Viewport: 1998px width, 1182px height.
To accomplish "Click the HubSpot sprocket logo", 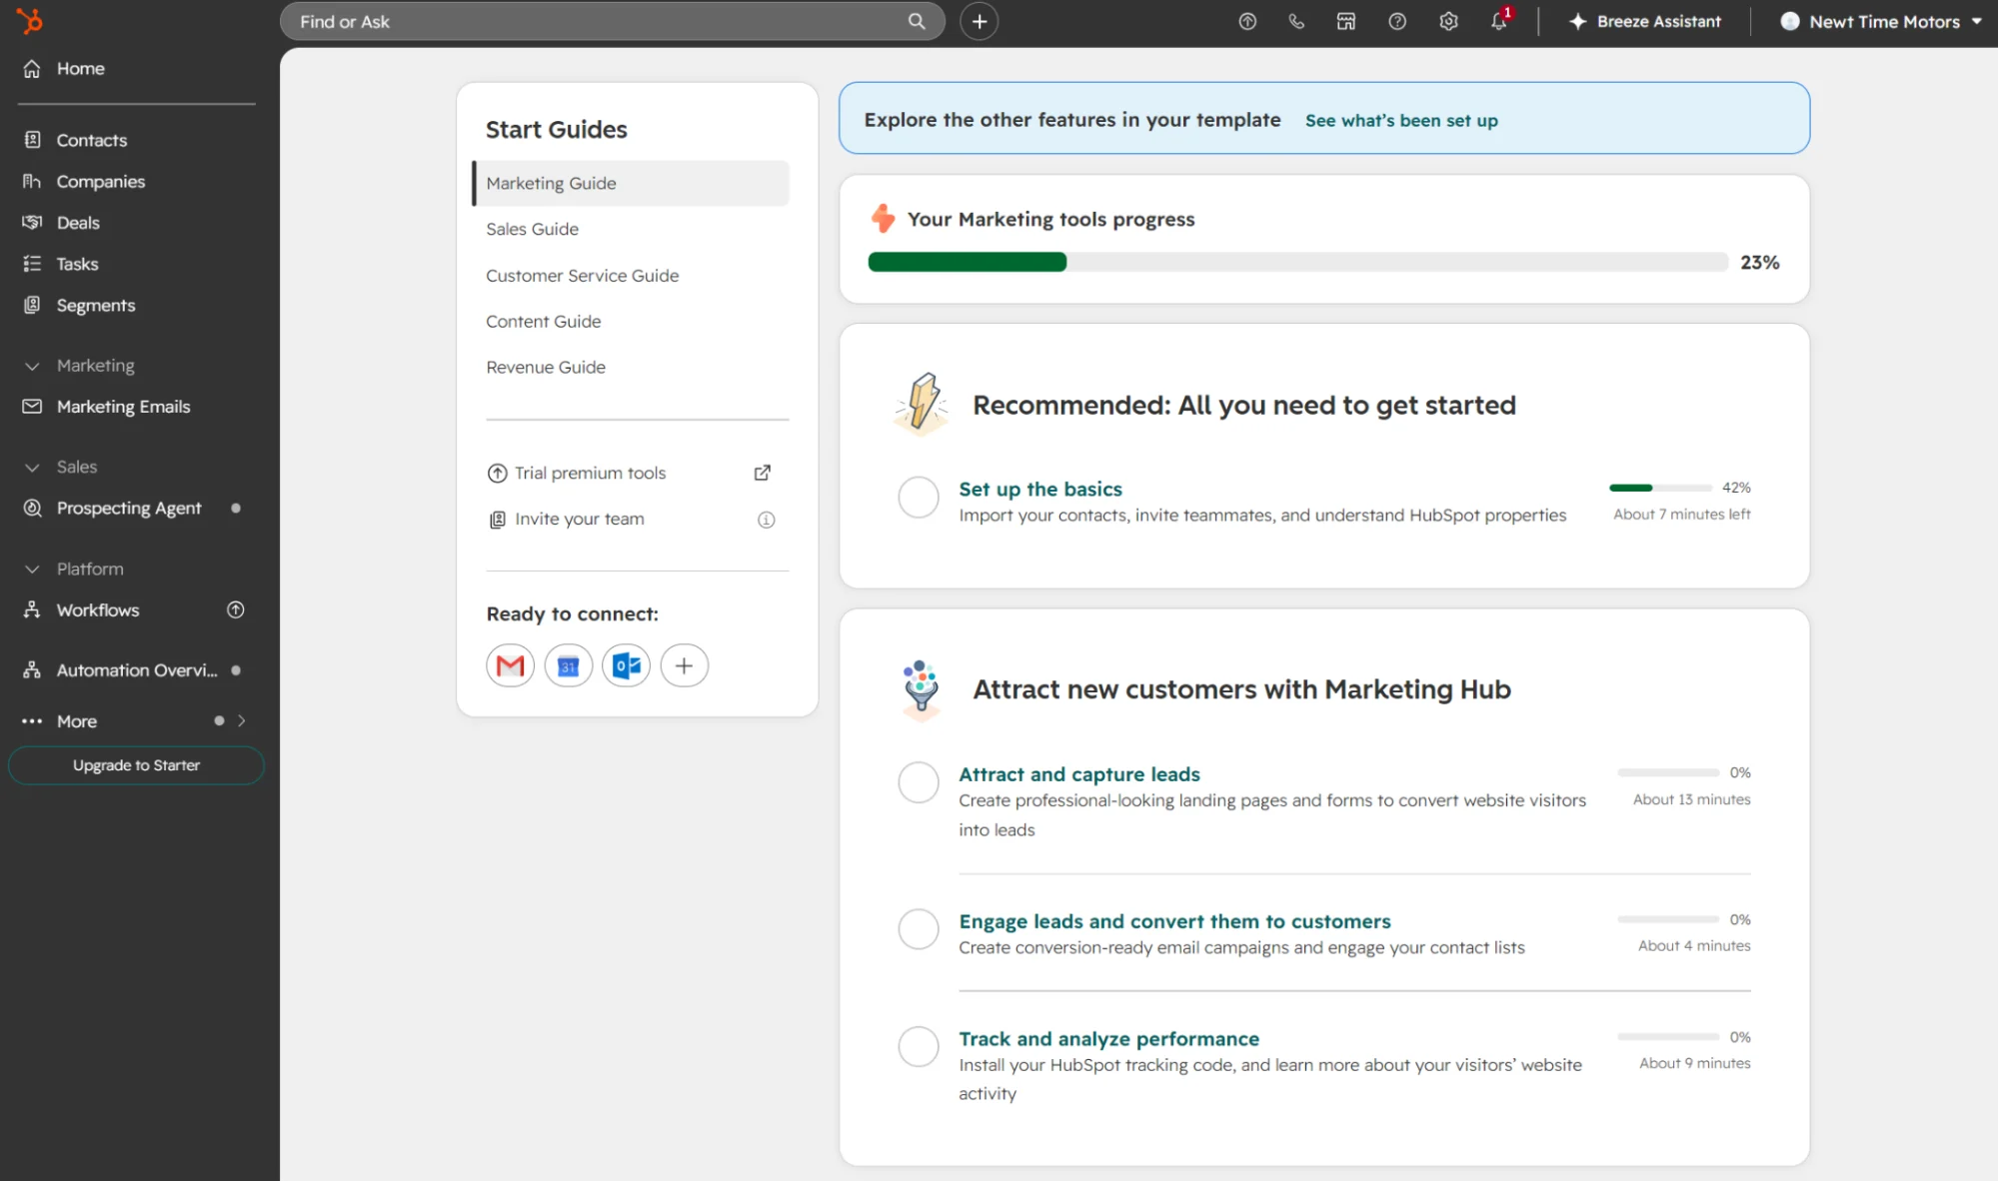I will (30, 20).
